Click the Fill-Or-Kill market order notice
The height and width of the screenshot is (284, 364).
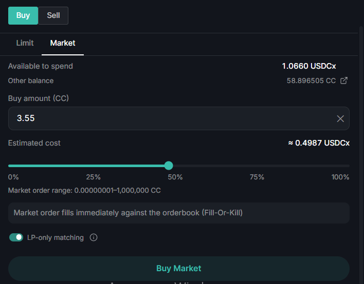click(179, 213)
